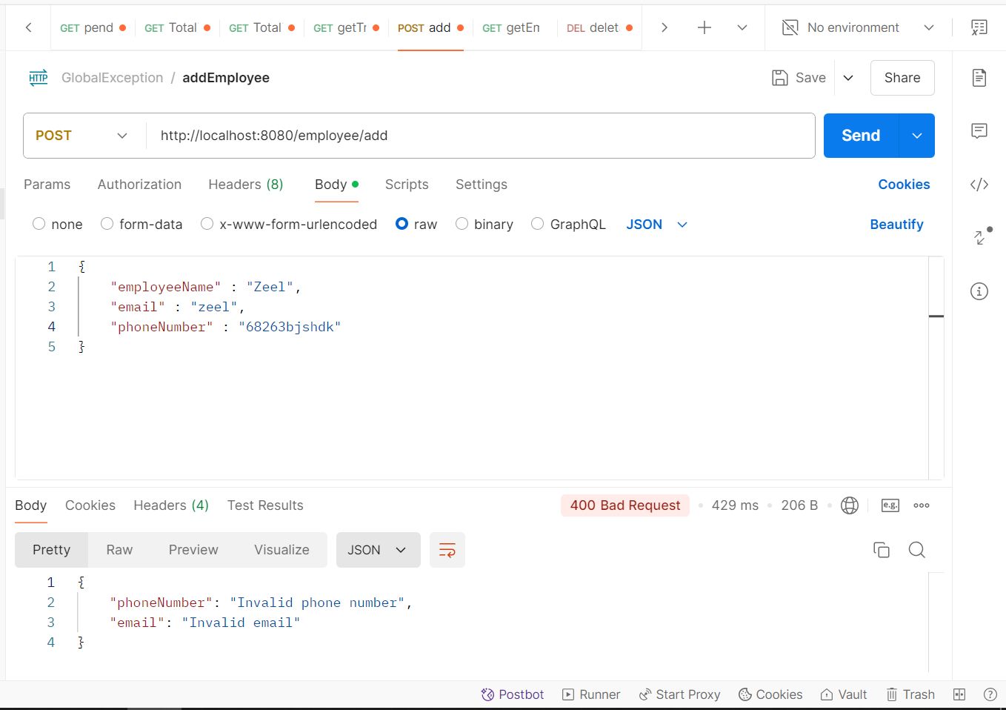Viewport: 1006px width, 710px height.
Task: Open the GlobalException collection breadcrumb
Action: [112, 78]
